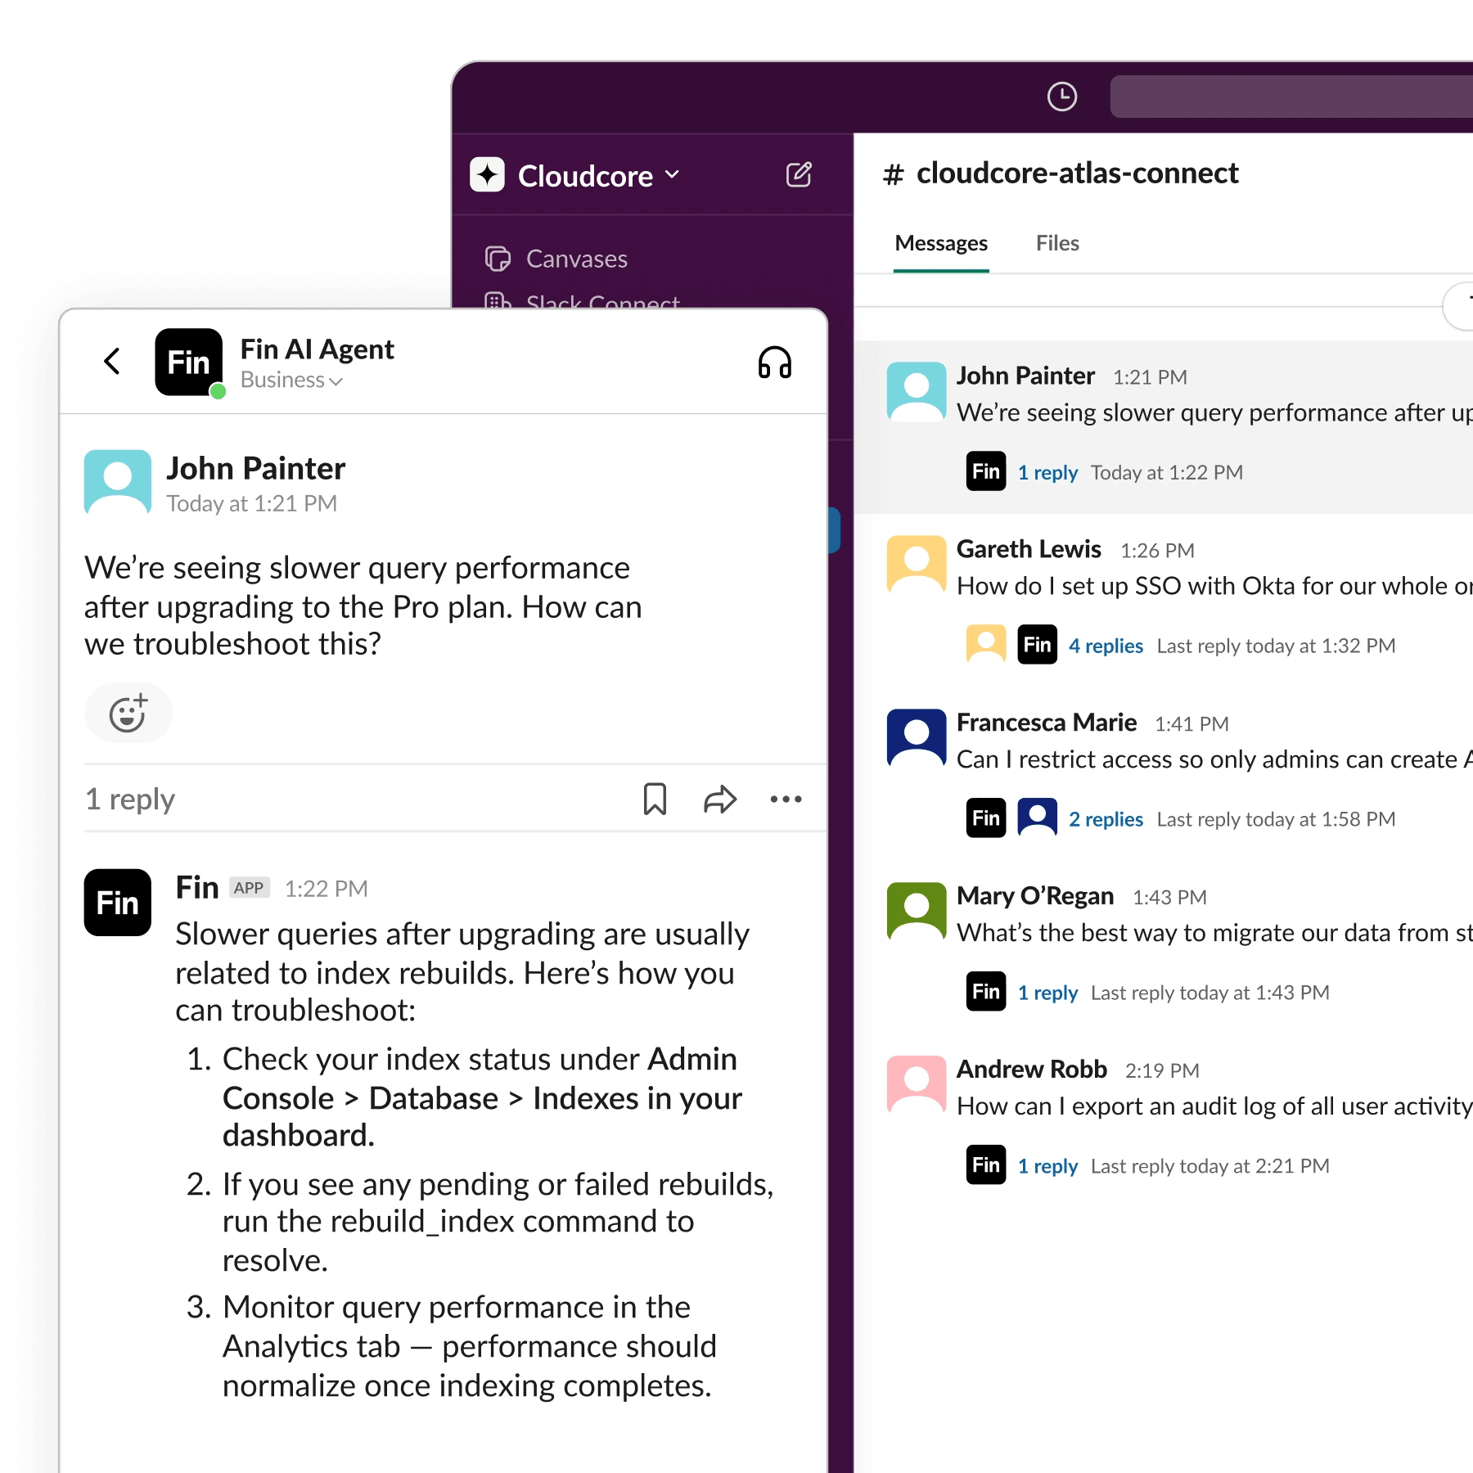This screenshot has height=1473, width=1473.
Task: Click the Fin AI Agent logo avatar
Action: 189,362
